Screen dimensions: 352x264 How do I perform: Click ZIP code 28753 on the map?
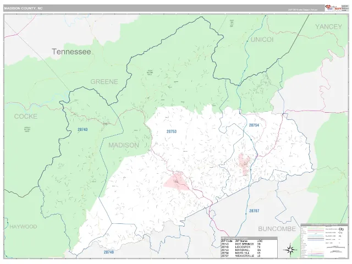click(172, 131)
